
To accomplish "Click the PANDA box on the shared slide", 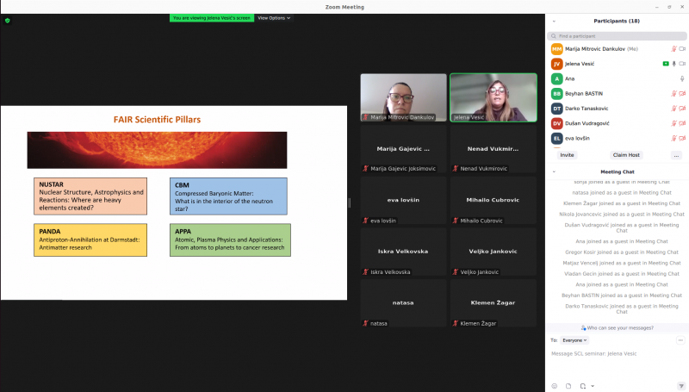I will 90,240.
